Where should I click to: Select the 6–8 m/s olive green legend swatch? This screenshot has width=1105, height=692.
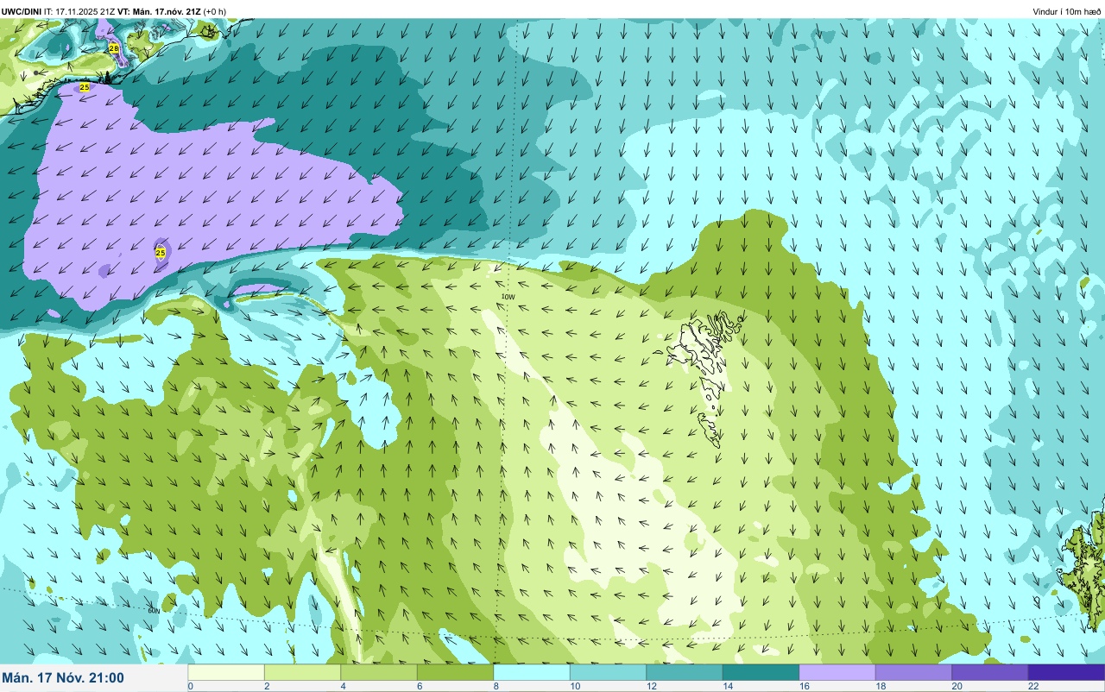point(455,672)
